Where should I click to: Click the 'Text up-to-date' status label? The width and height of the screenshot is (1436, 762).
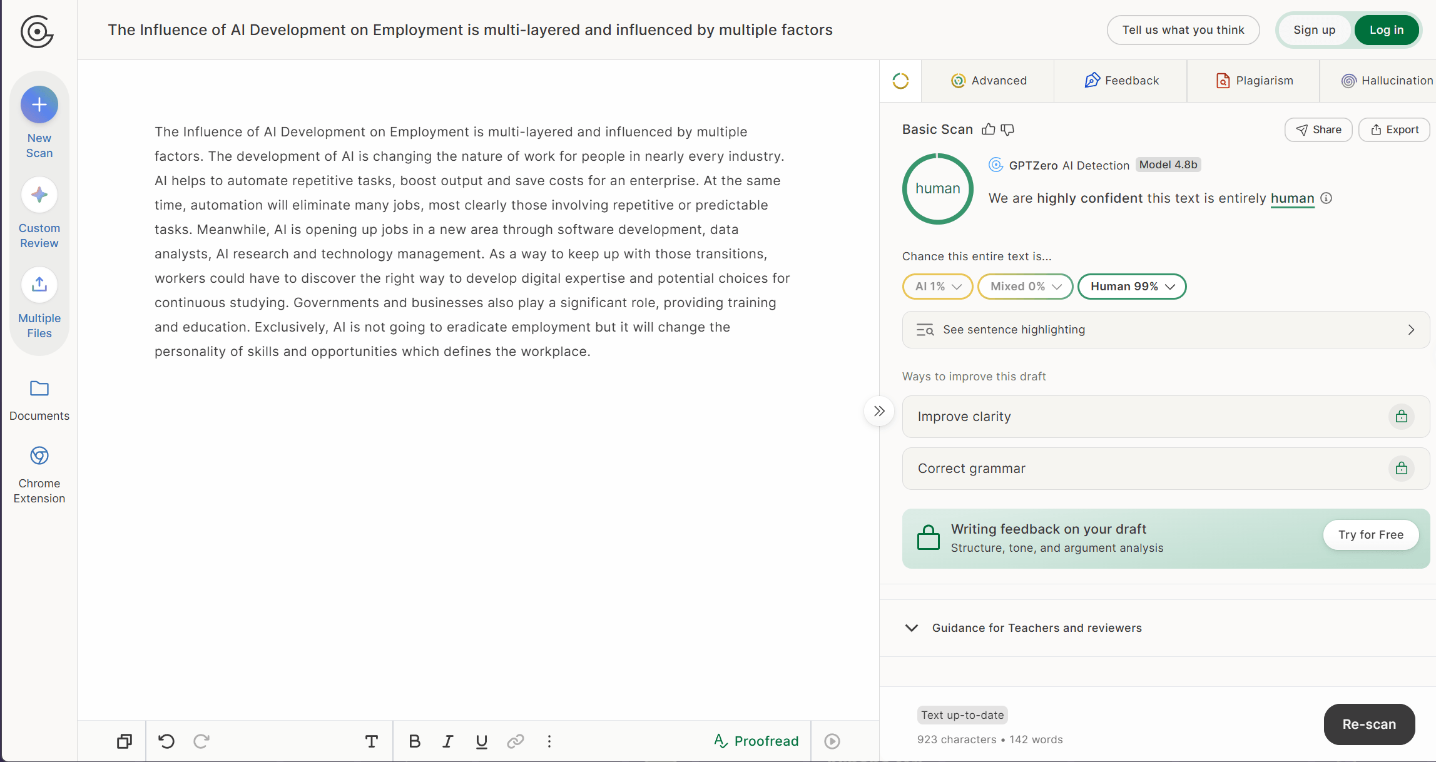tap(962, 715)
